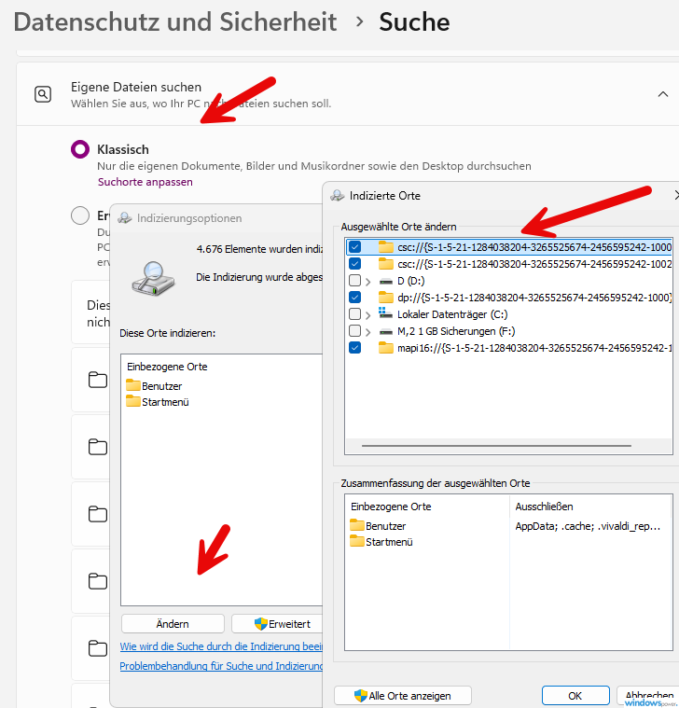Open Wie wird die Suche durch Indizierung link
Screen dimensions: 679x708
pos(221,646)
